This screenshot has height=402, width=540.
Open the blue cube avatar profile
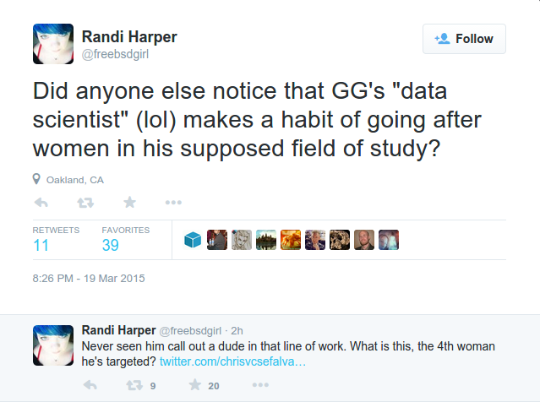193,240
